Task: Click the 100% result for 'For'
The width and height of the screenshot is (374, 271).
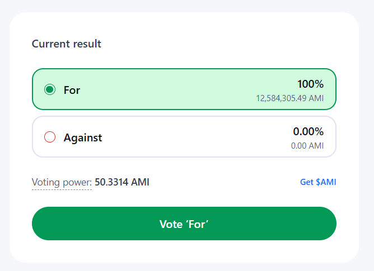Action: (x=310, y=84)
